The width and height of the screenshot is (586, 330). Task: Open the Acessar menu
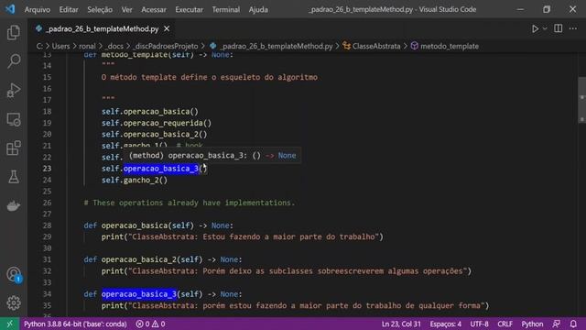(154, 9)
